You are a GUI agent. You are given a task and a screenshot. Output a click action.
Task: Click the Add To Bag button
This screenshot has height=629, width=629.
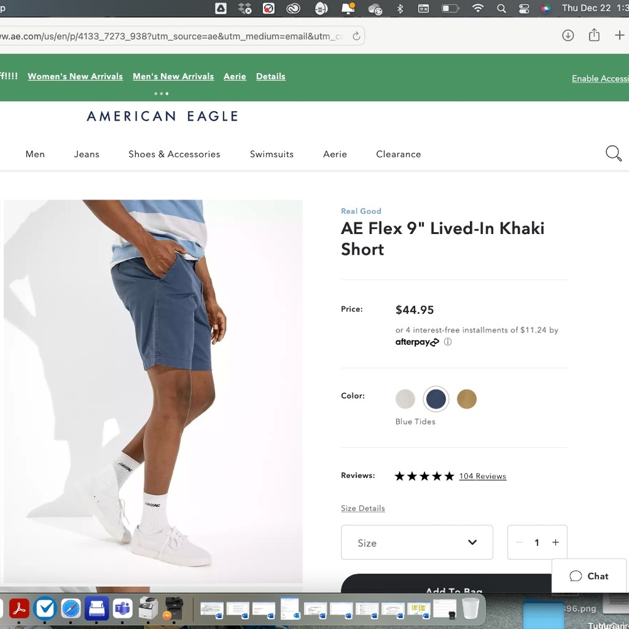pyautogui.click(x=446, y=583)
